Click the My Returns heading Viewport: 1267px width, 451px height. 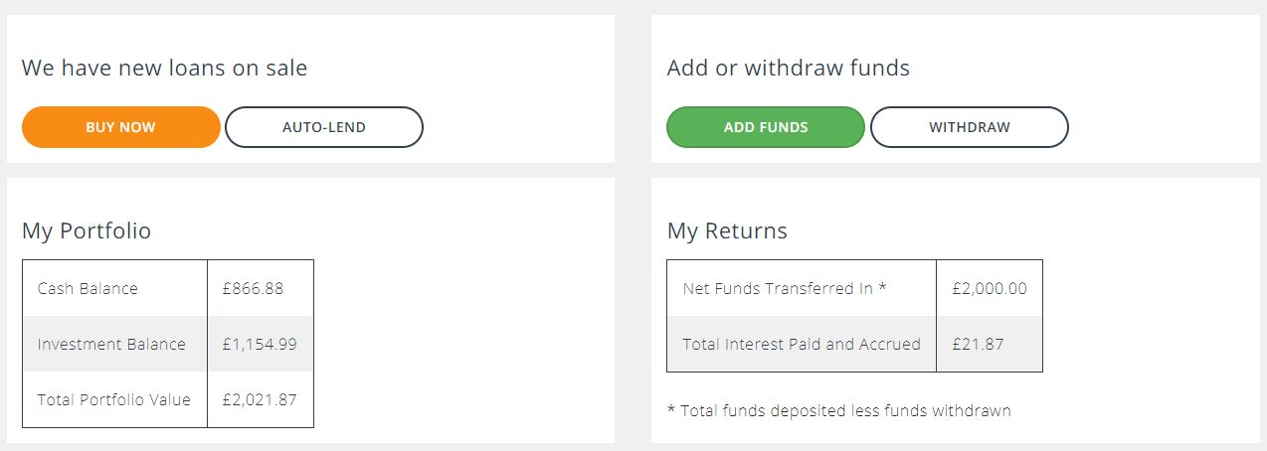click(x=727, y=231)
